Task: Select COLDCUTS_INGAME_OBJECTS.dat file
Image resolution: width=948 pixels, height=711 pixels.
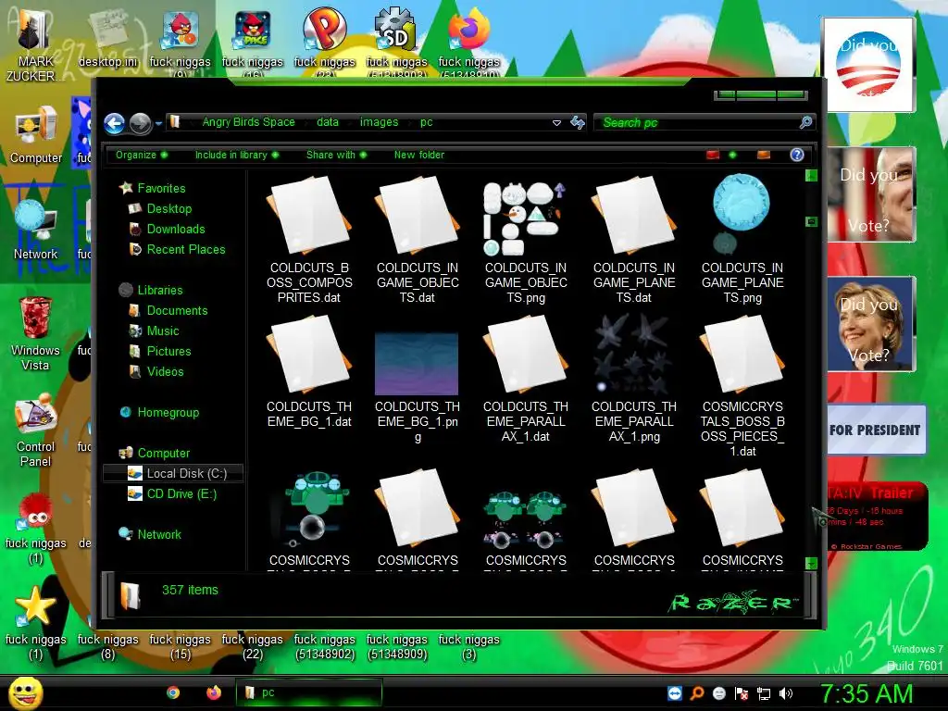Action: pyautogui.click(x=418, y=240)
